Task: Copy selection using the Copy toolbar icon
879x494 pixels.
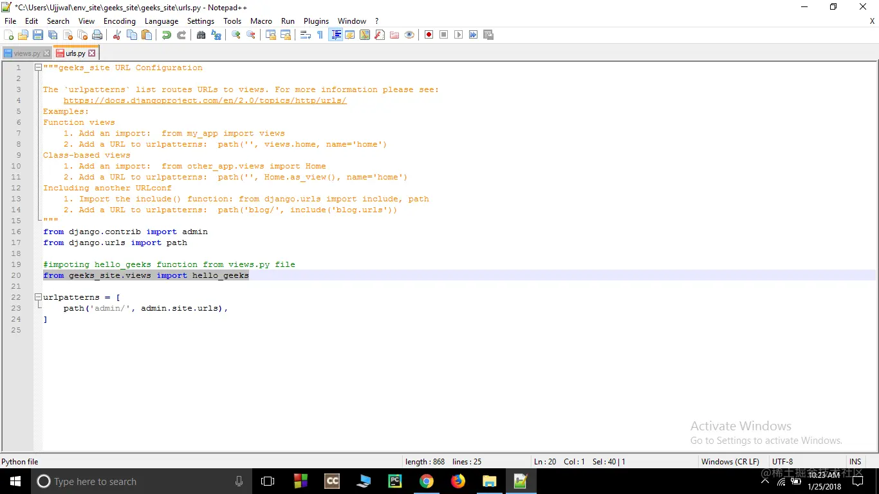Action: (132, 35)
